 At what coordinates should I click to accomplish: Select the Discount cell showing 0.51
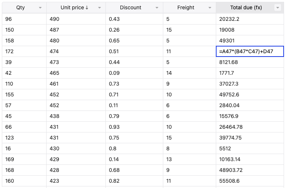pos(135,51)
